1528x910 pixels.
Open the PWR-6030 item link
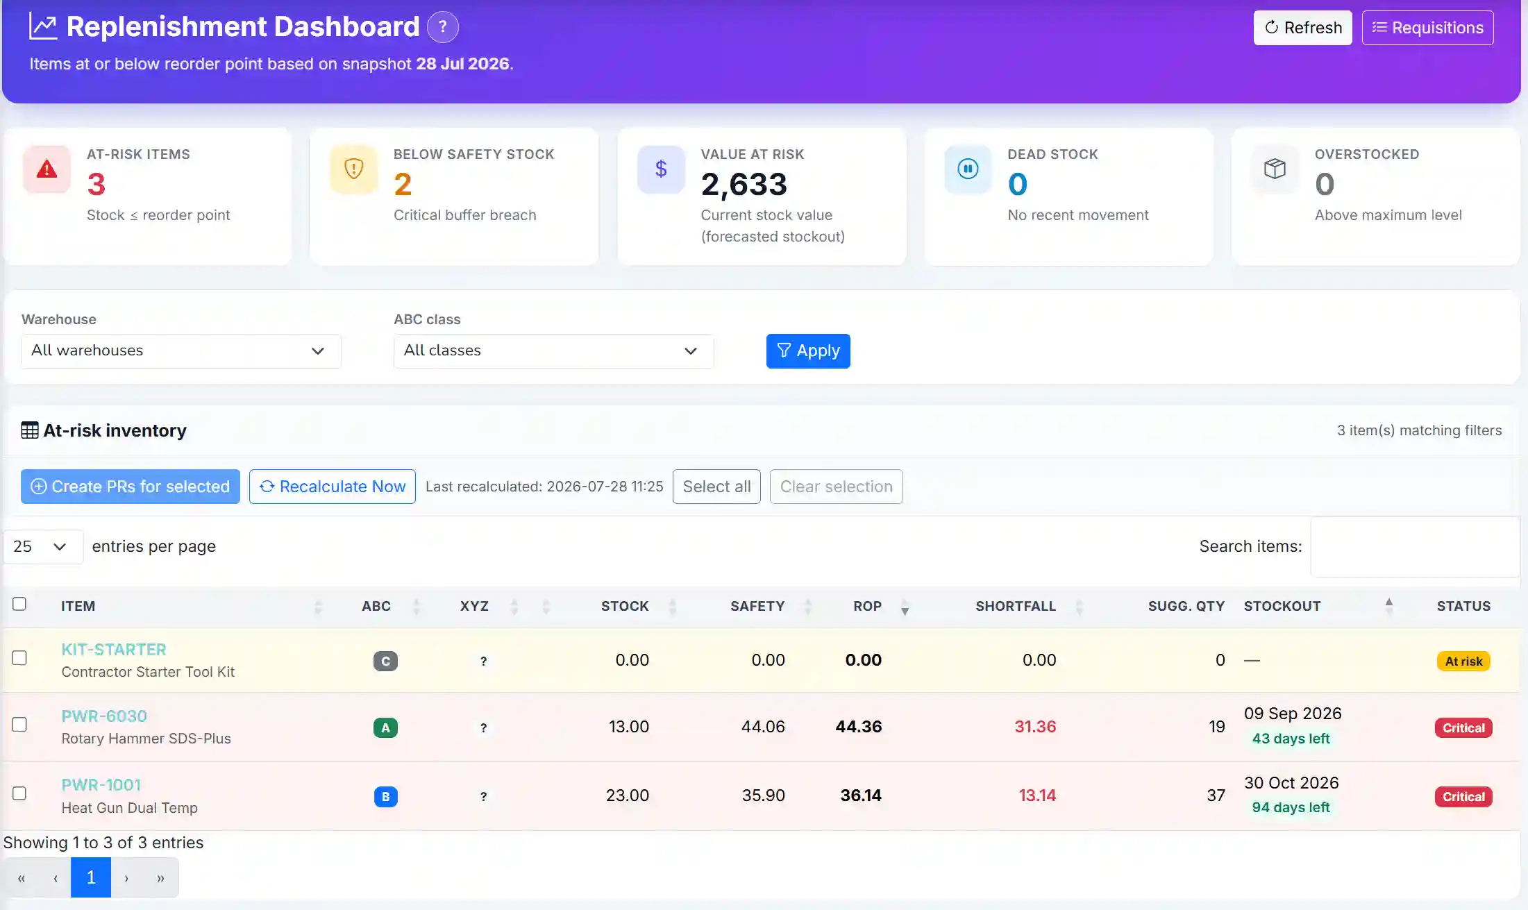pyautogui.click(x=104, y=716)
